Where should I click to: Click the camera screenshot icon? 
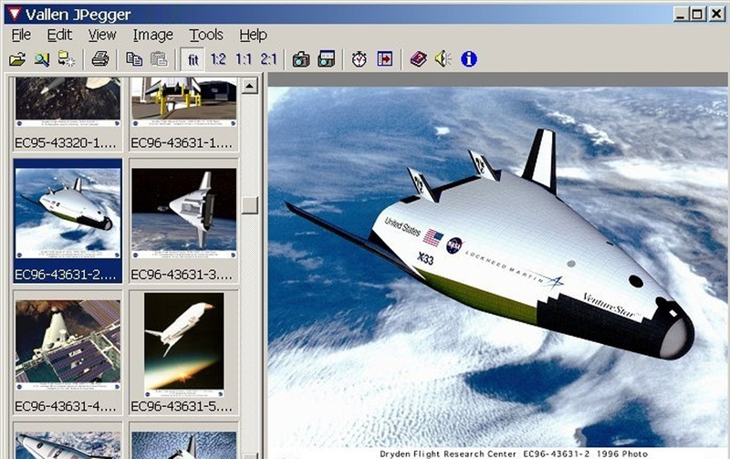pos(301,59)
